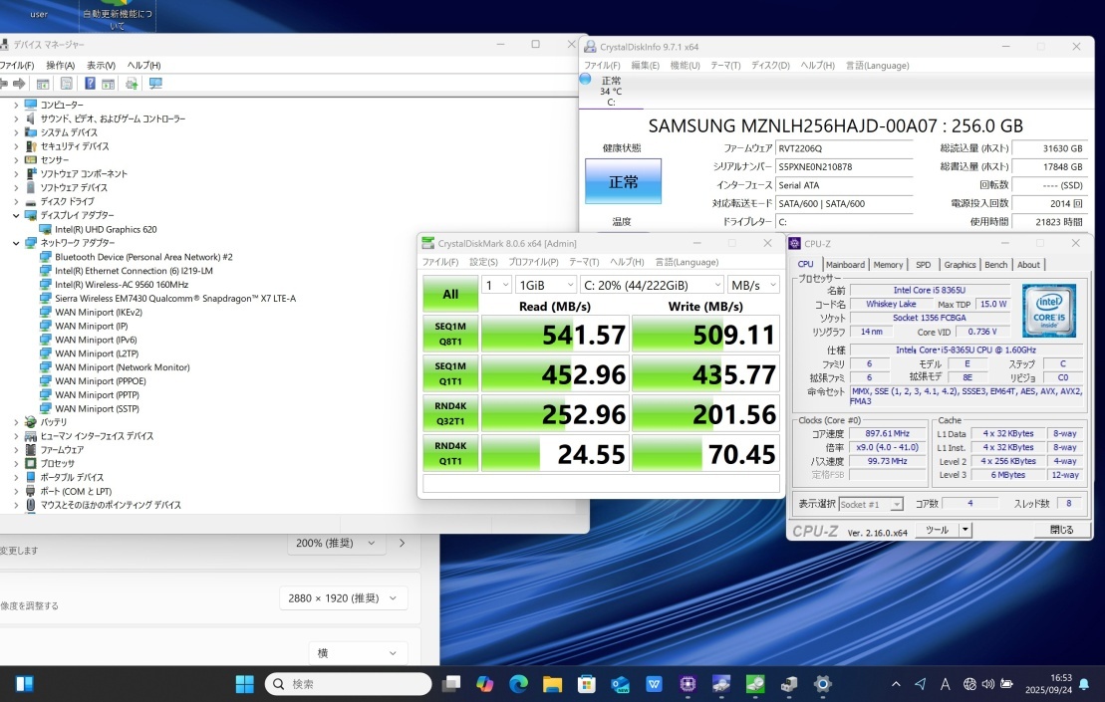
Task: Open File Explorer from the taskbar
Action: (x=552, y=684)
